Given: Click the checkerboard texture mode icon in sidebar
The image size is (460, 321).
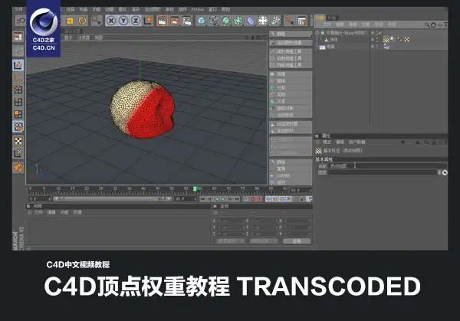Looking at the screenshot, I should [x=18, y=141].
